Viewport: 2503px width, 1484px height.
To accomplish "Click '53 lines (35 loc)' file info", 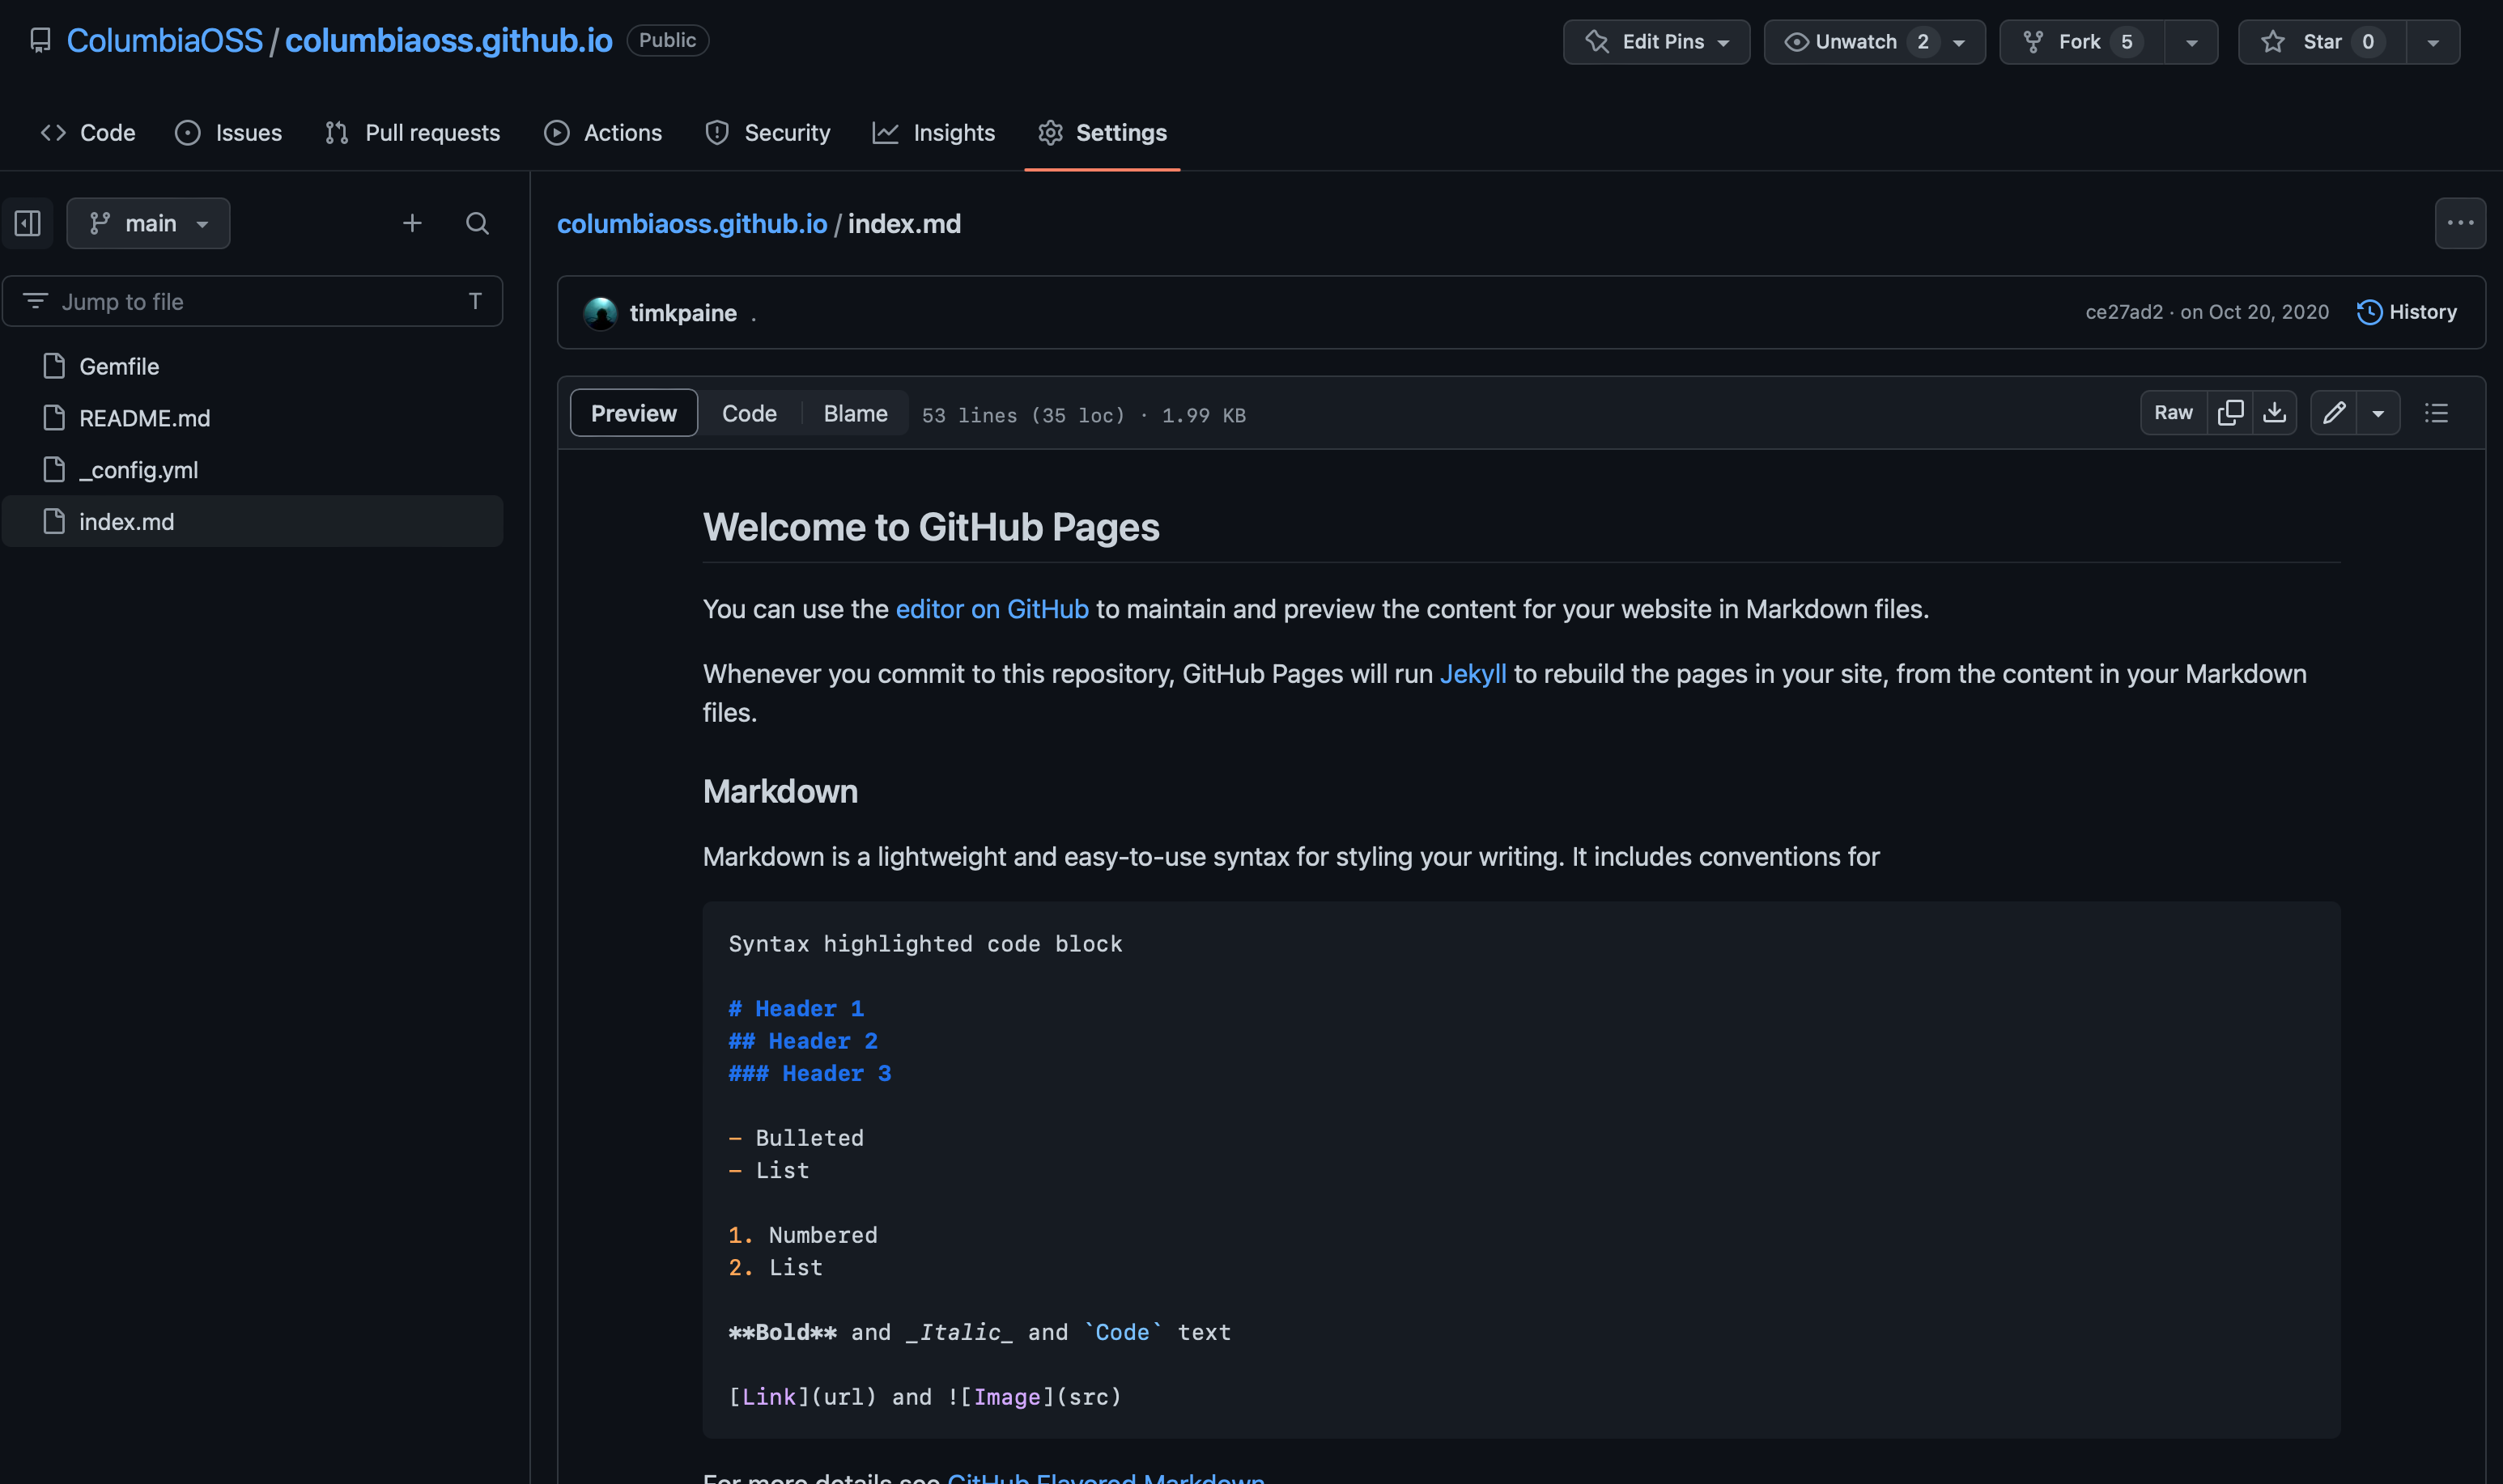I will coord(1022,415).
